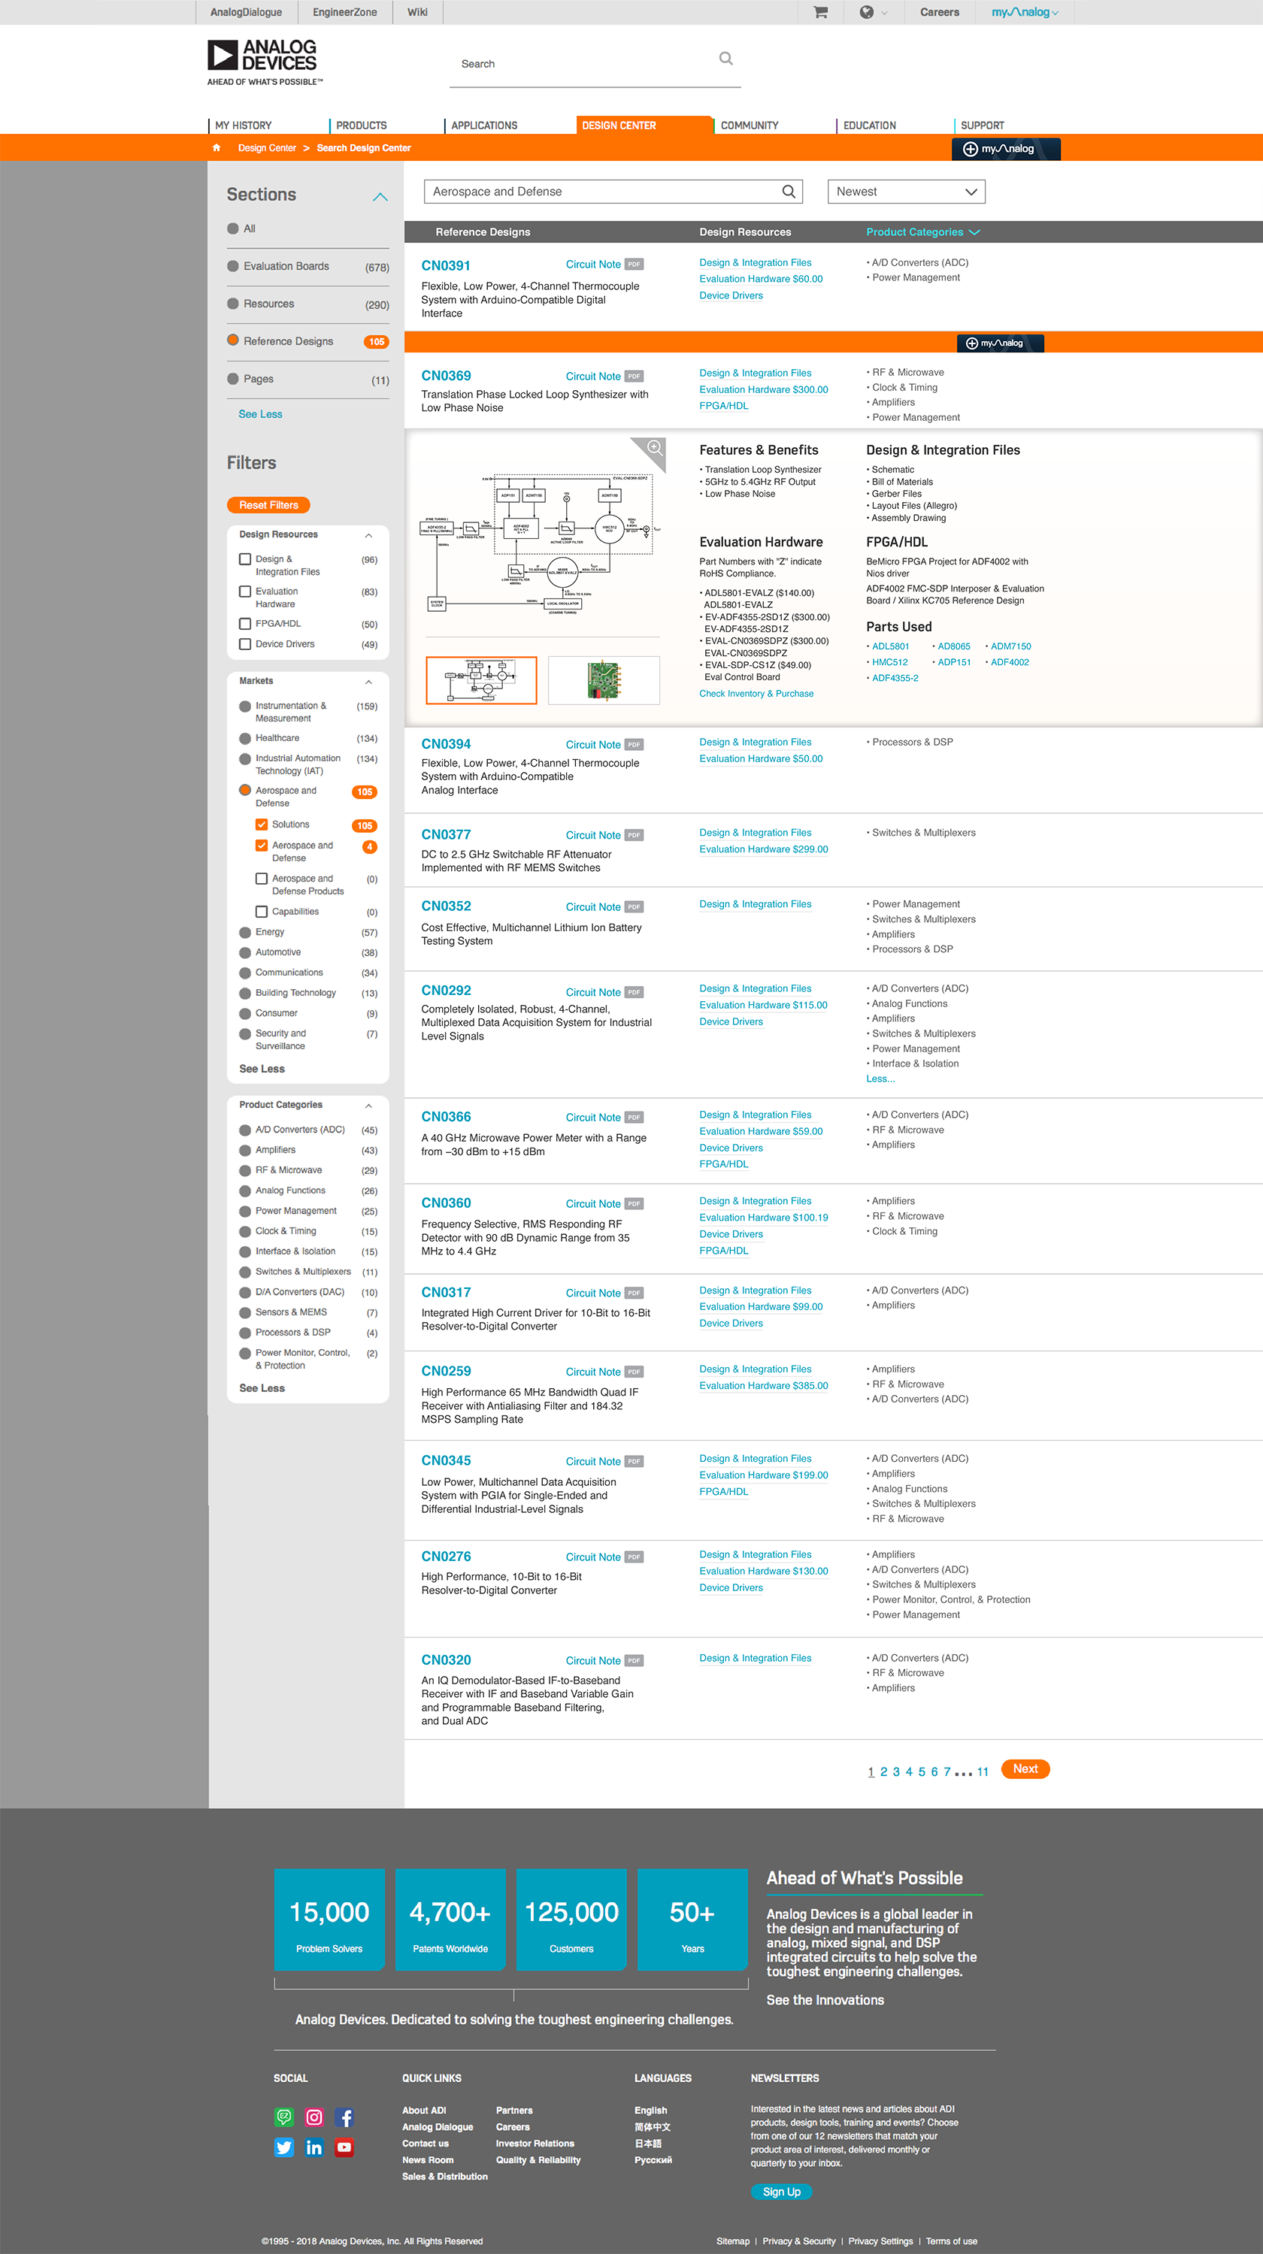Collapse the Product Categories filter group
The width and height of the screenshot is (1263, 2254).
tap(368, 1106)
